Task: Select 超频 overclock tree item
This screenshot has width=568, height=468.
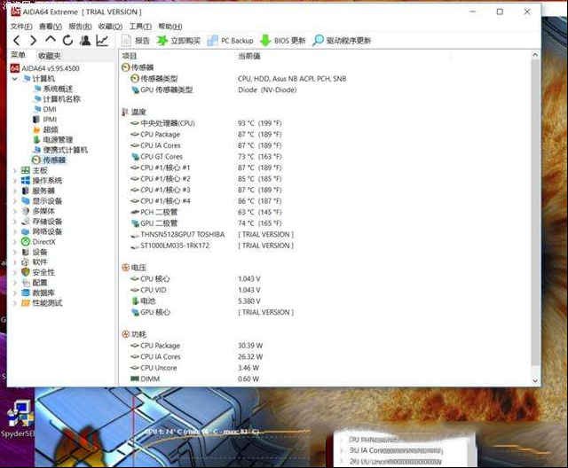Action: pyautogui.click(x=45, y=129)
